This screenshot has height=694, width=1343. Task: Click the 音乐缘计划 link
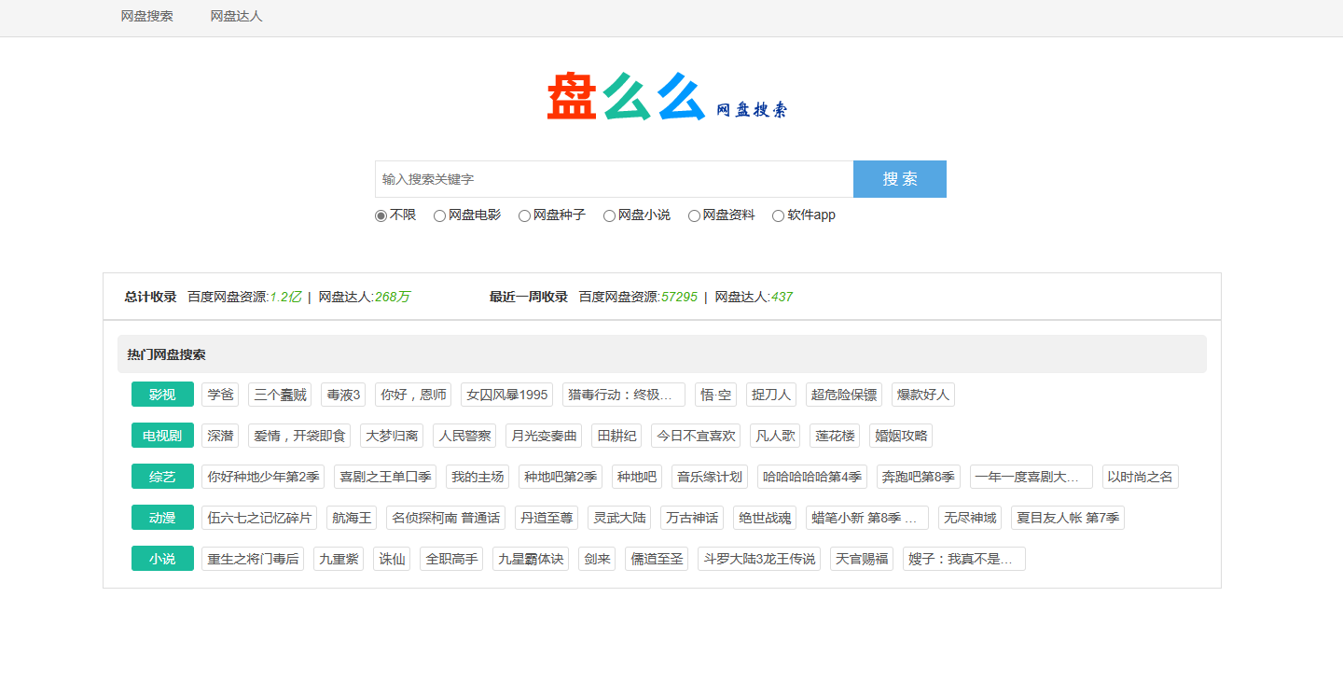click(x=710, y=477)
